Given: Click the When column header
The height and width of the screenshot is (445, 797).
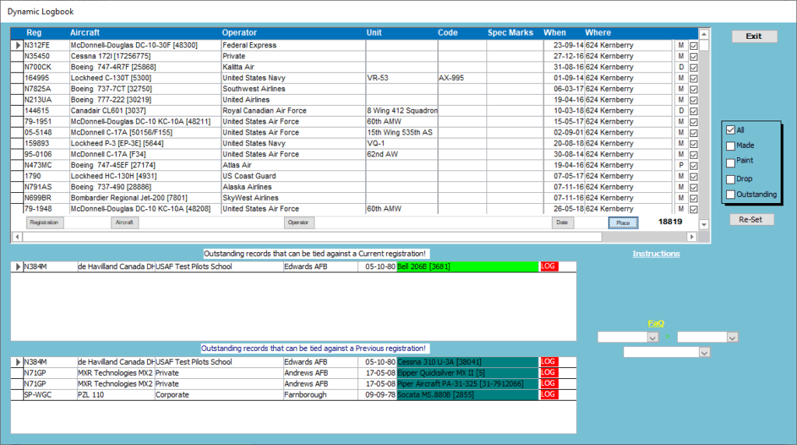Looking at the screenshot, I should click(554, 33).
